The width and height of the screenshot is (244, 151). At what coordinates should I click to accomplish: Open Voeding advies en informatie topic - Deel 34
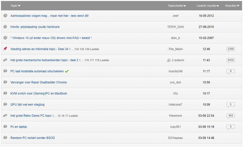click(x=39, y=49)
